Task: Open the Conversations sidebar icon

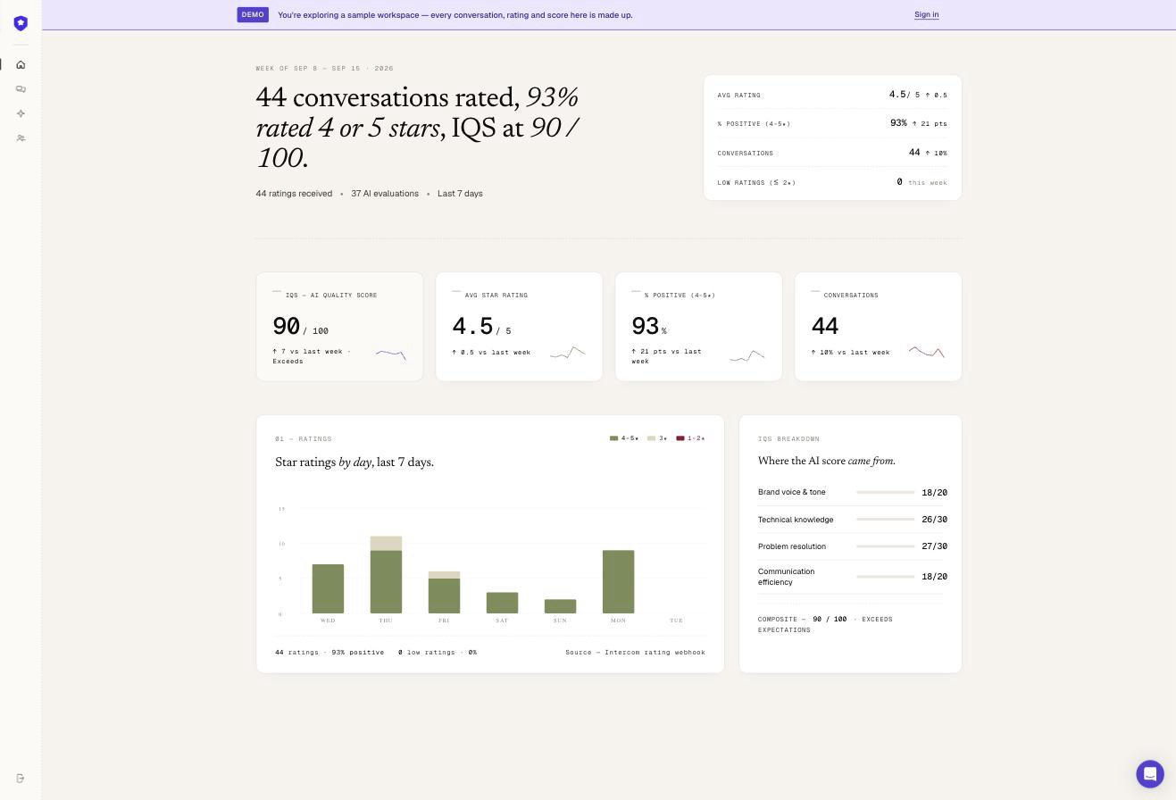Action: (x=21, y=89)
